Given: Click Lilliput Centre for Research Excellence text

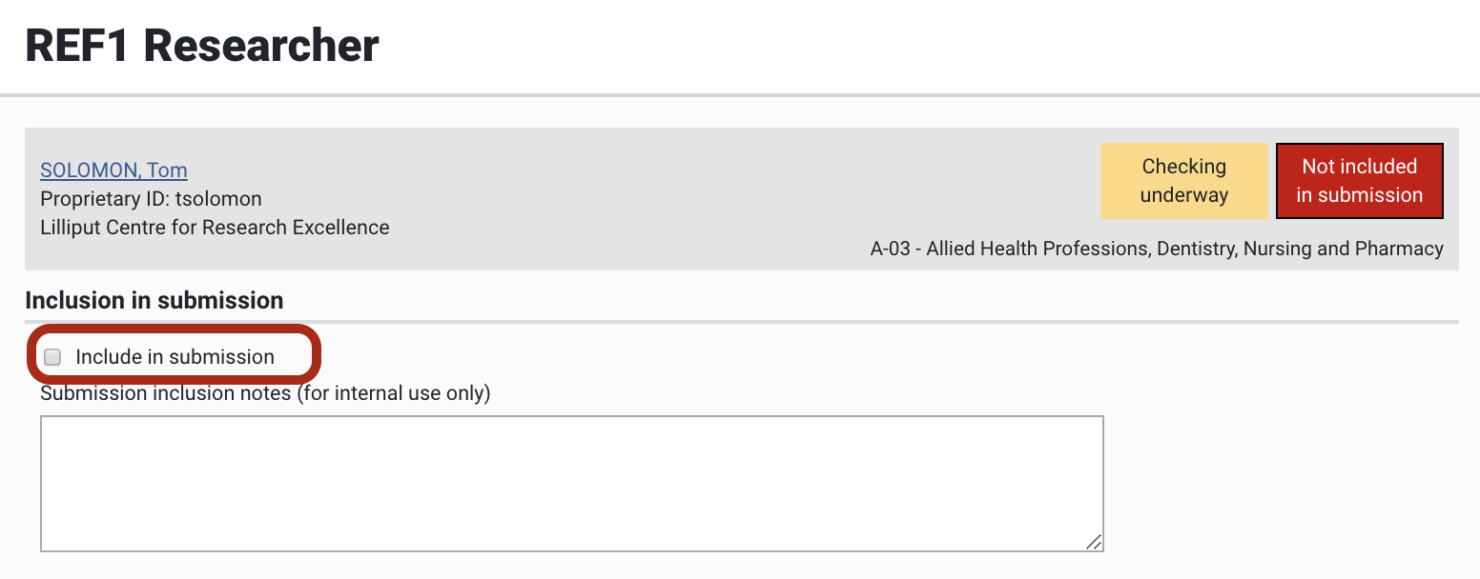Looking at the screenshot, I should (x=215, y=228).
